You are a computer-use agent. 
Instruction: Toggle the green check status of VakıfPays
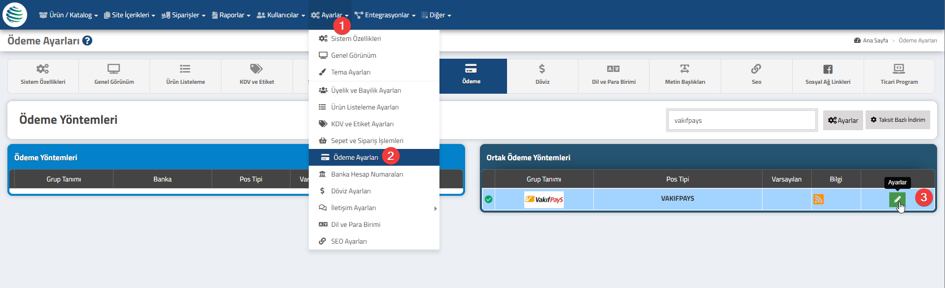pyautogui.click(x=488, y=199)
